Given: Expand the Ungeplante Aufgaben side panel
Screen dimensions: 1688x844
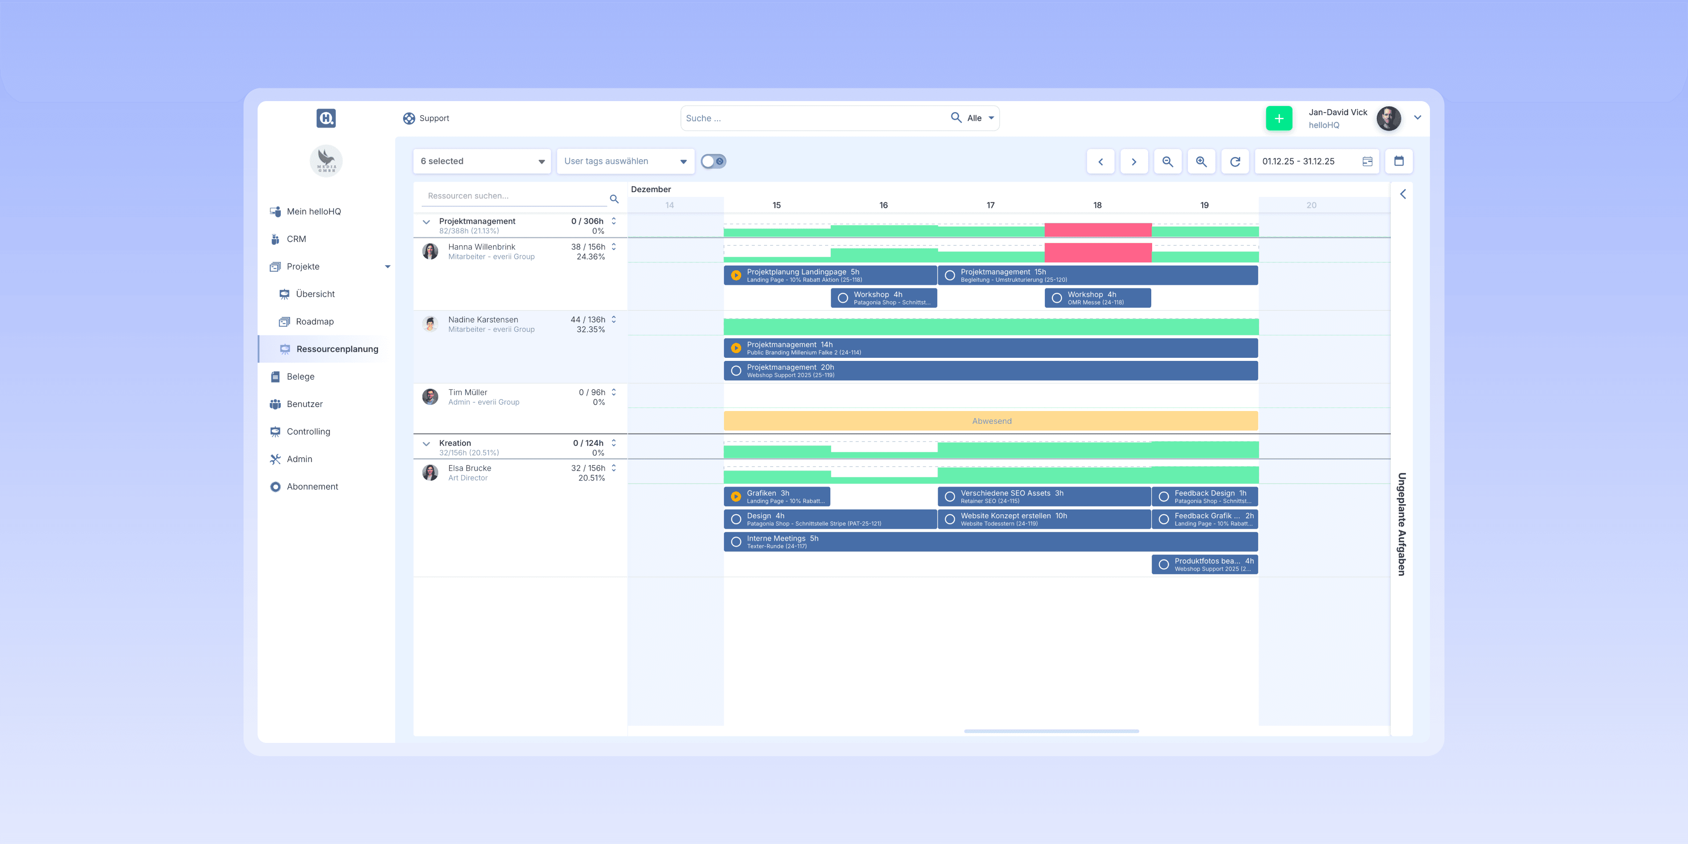Looking at the screenshot, I should 1402,194.
